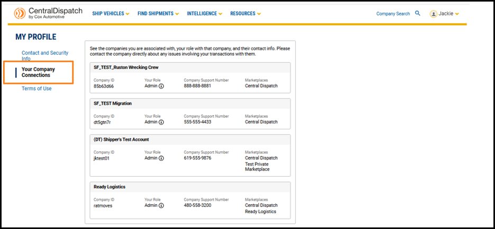Open Contact and Security Info page
Screen dimensions: 495x229
(x=44, y=55)
